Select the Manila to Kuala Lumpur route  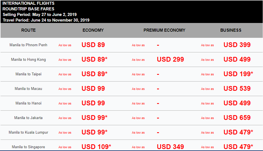[28, 133]
